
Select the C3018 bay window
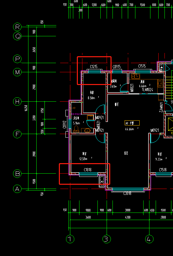click(x=128, y=190)
